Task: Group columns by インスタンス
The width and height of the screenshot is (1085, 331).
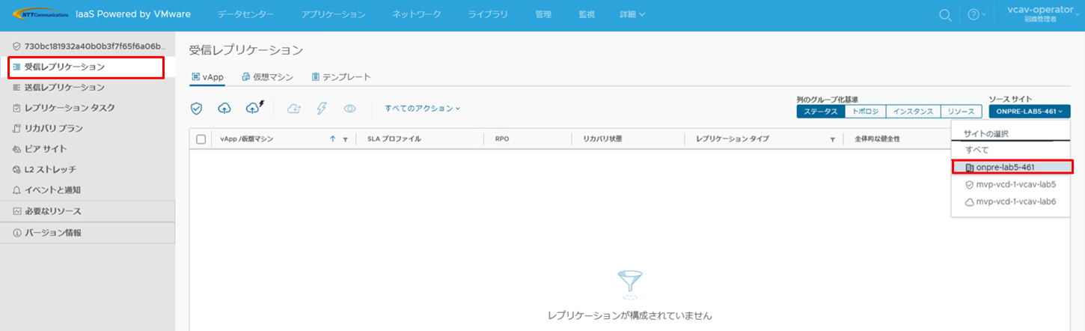Action: (913, 112)
